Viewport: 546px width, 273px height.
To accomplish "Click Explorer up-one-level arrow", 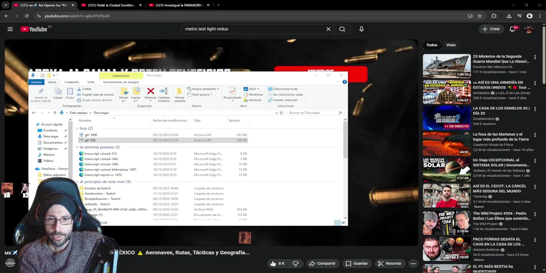I will coord(55,113).
